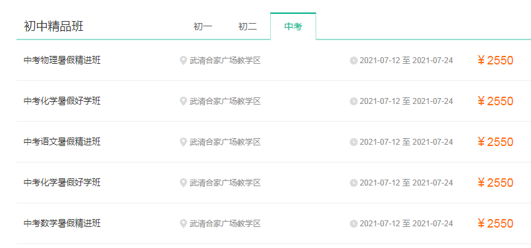
Task: Click 武清合家广场教学区 in the 数学 course row
Action: [x=225, y=224]
